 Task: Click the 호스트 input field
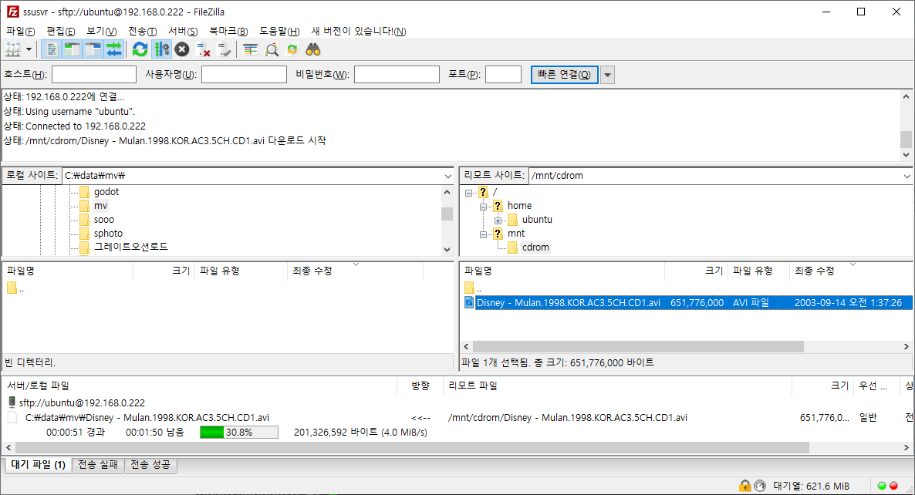pos(94,74)
